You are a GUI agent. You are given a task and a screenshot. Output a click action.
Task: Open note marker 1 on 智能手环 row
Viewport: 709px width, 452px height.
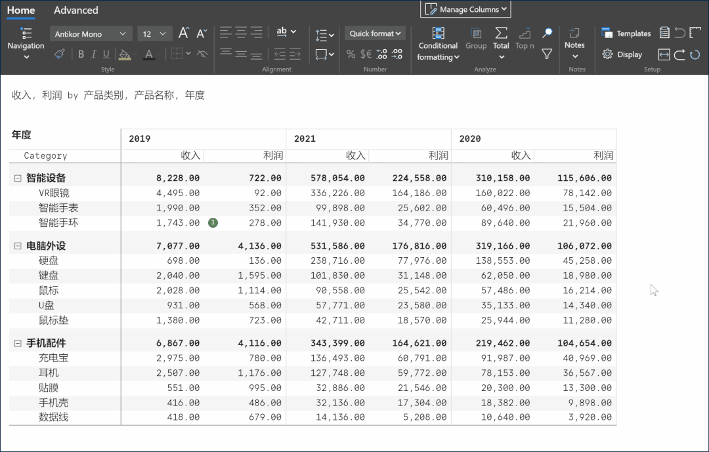213,222
